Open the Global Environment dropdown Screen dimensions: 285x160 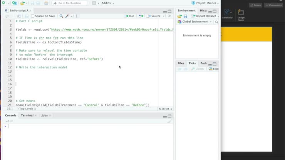pyautogui.click(x=194, y=22)
